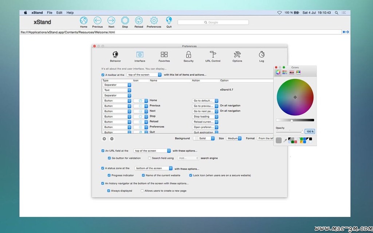This screenshot has width=373, height=233.
Task: Open the Size 'Medium' dropdown
Action: pyautogui.click(x=234, y=138)
